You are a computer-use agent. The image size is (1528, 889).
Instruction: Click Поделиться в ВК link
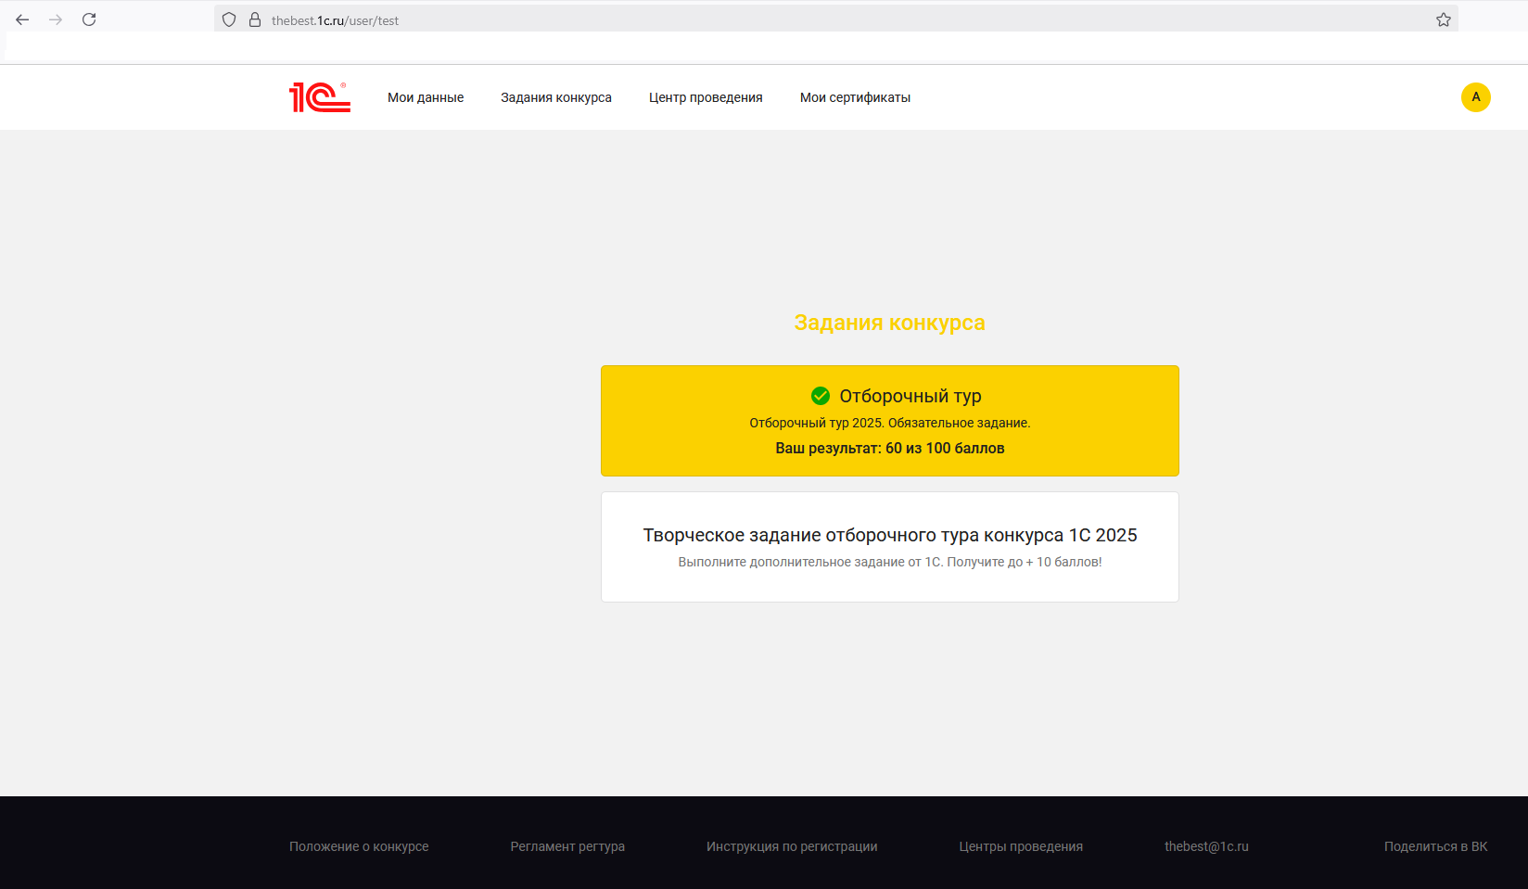coord(1435,846)
